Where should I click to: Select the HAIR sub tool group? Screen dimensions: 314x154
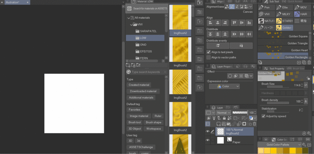302,14
